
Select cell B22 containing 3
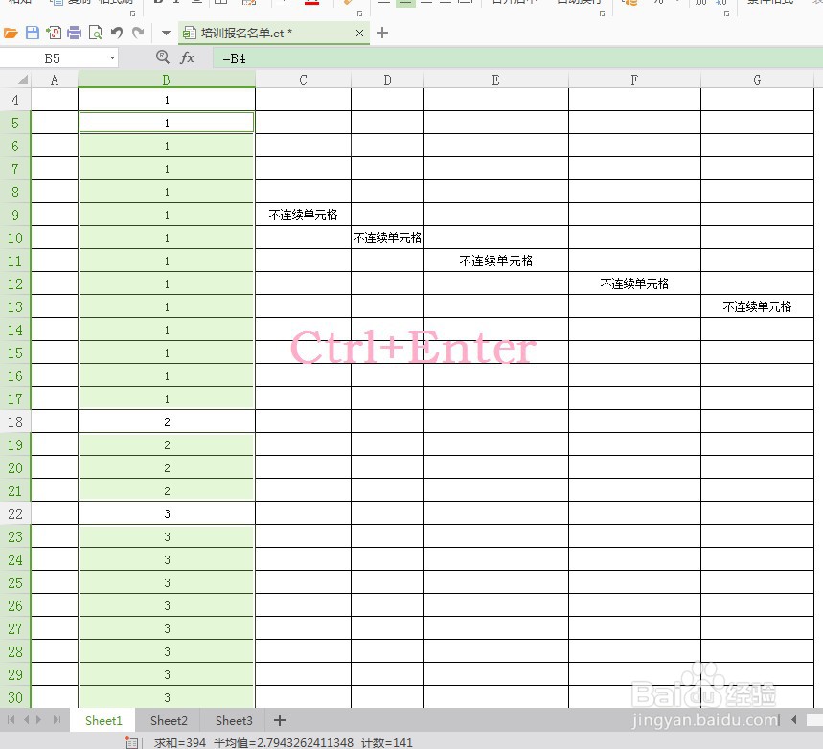point(167,513)
